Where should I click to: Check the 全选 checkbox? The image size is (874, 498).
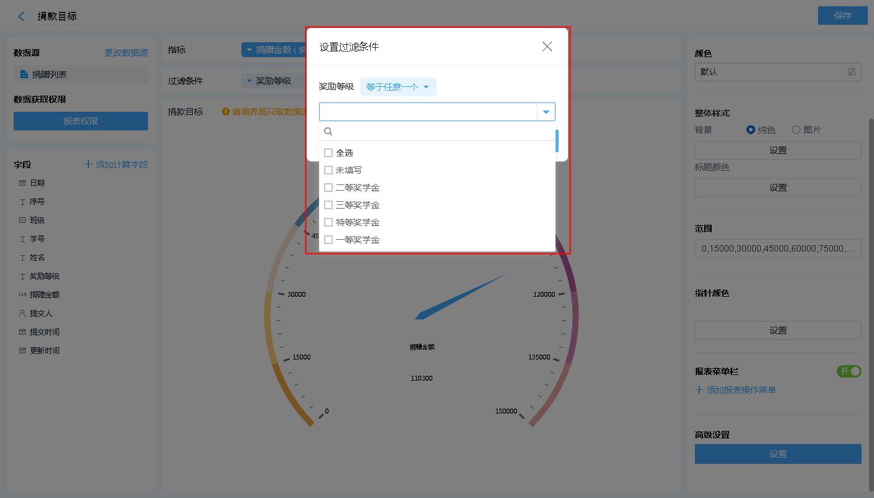pos(328,153)
